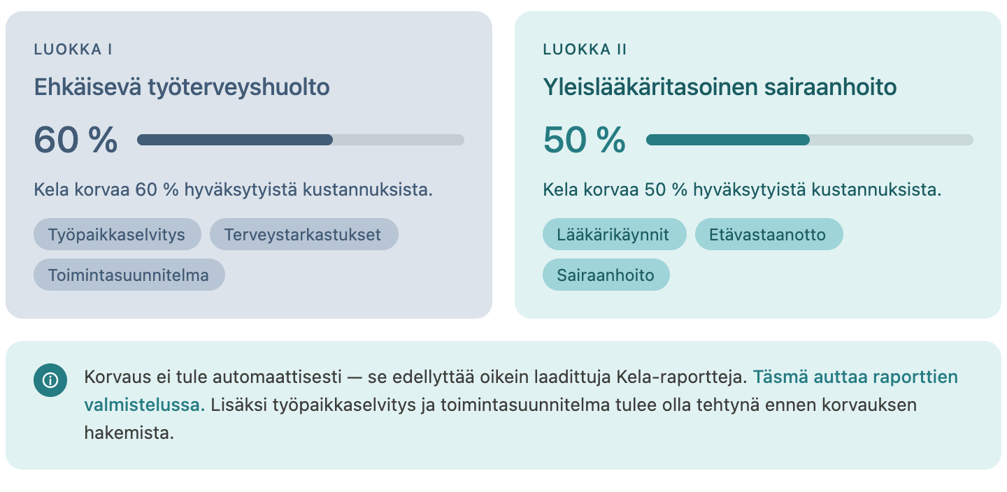Select the Lääkärikäynnit tag chip
1007x492 pixels.
click(615, 234)
